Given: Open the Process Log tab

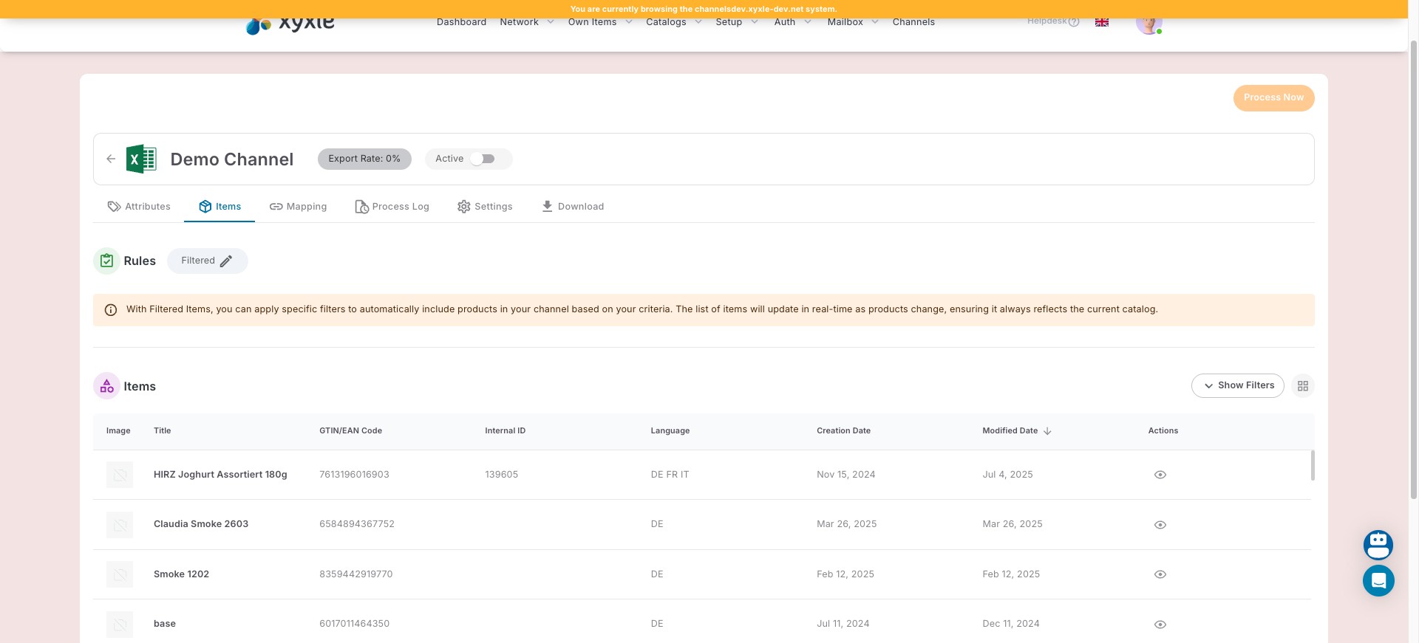Looking at the screenshot, I should 392,207.
